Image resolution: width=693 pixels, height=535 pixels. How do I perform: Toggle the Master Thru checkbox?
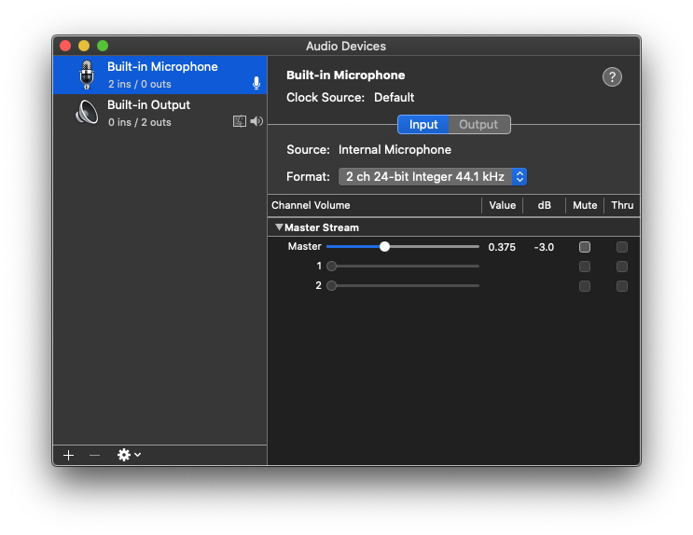[x=621, y=247]
